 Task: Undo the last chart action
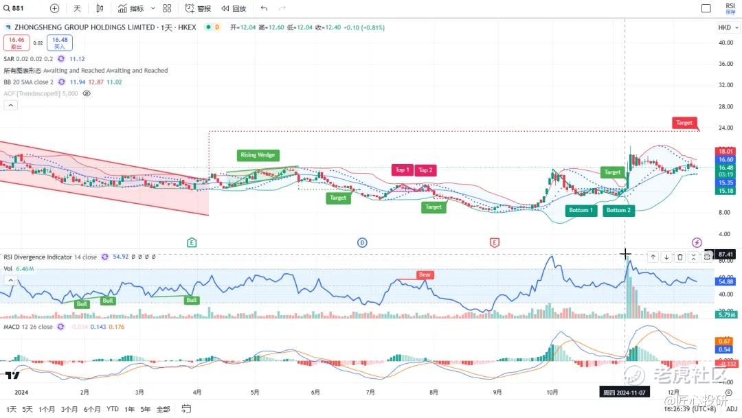click(x=264, y=8)
